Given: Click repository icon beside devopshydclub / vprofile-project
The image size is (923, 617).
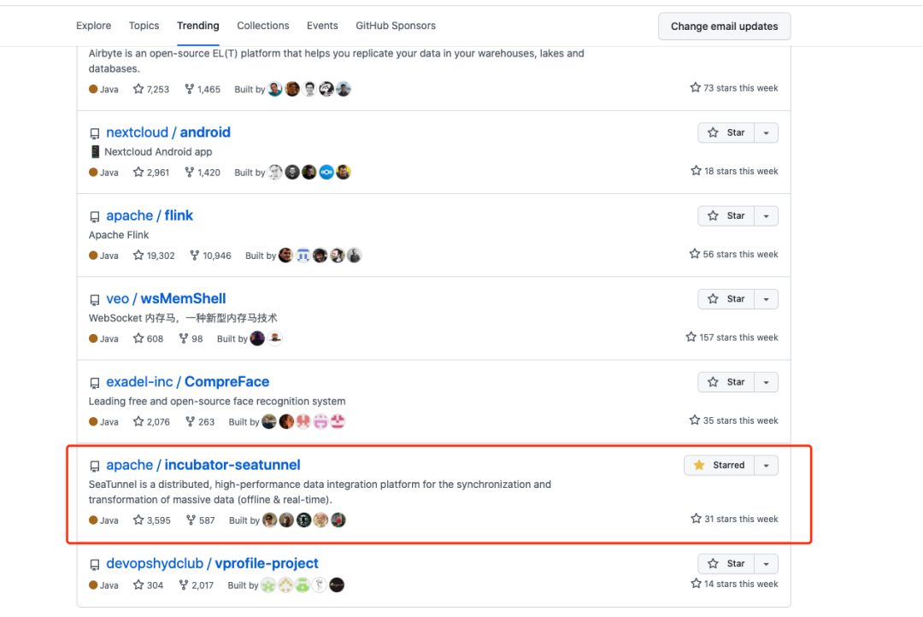Looking at the screenshot, I should pos(95,565).
